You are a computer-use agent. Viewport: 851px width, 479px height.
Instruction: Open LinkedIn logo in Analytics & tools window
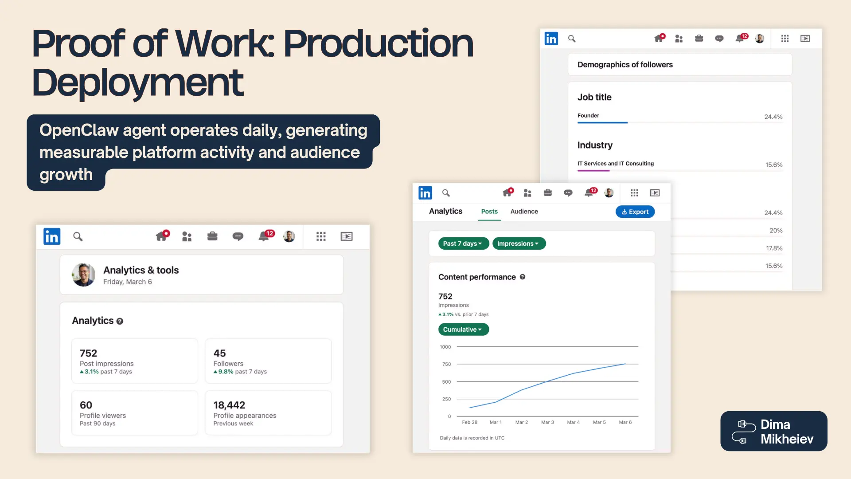(52, 236)
